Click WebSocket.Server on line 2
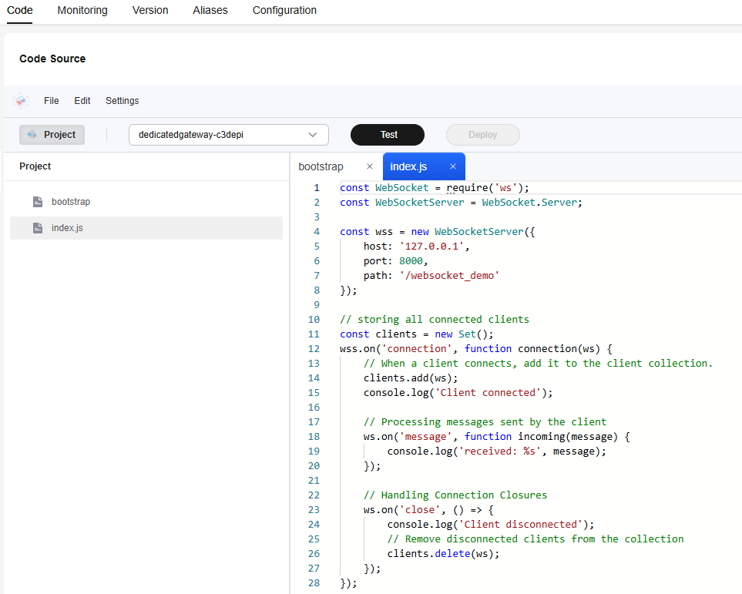 click(x=529, y=203)
